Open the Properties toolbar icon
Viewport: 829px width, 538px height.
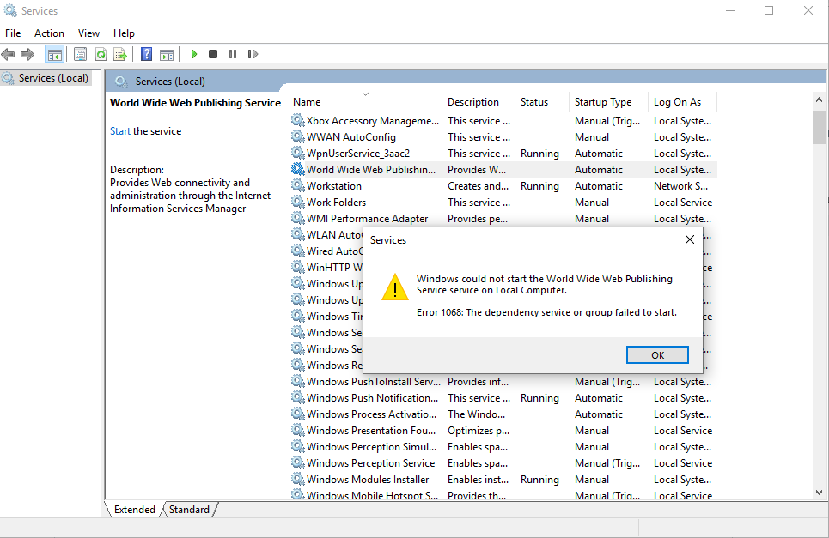tap(80, 54)
